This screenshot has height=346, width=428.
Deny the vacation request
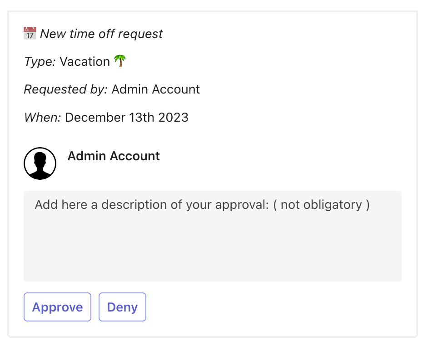122,307
